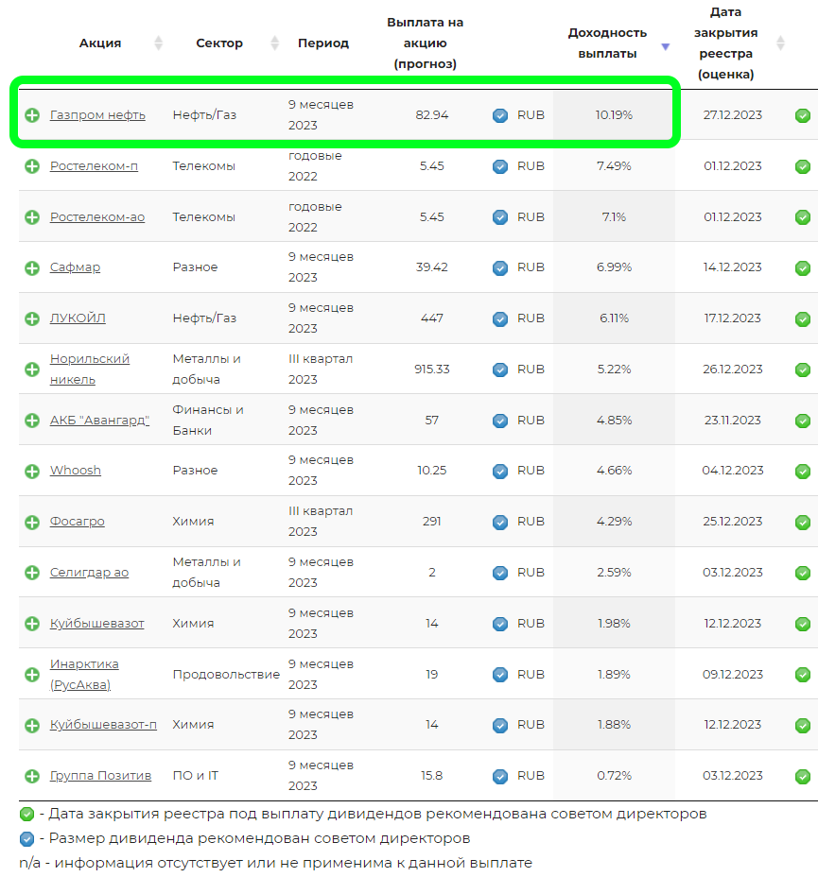This screenshot has height=877, width=818.
Task: Open the Инарктика (РусАква) stock link
Action: coord(84,674)
